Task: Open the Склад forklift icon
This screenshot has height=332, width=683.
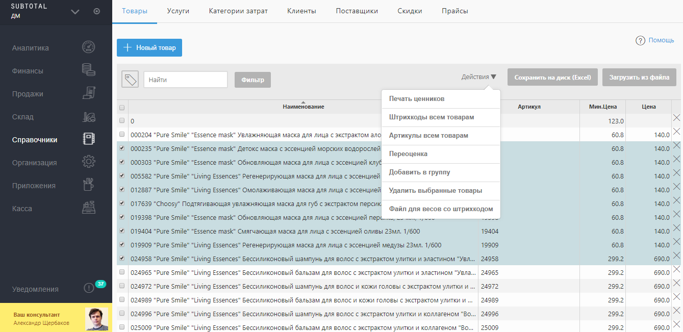Action: [89, 117]
